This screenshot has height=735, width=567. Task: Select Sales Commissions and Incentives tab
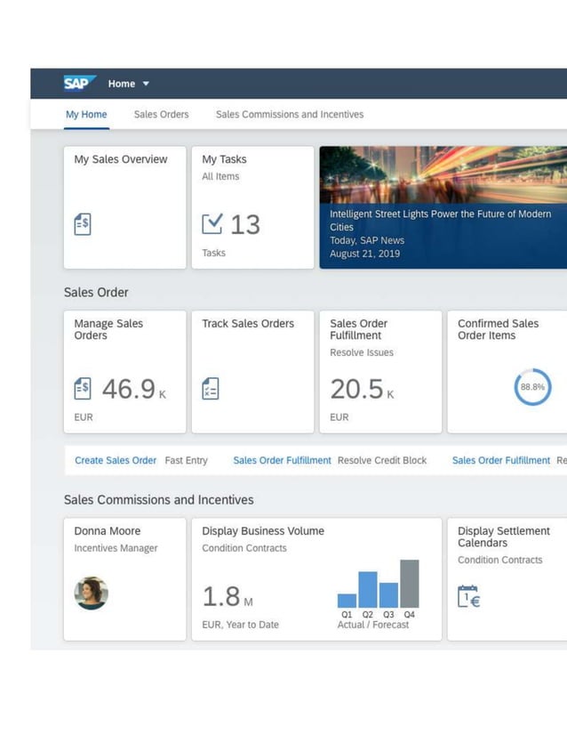289,115
